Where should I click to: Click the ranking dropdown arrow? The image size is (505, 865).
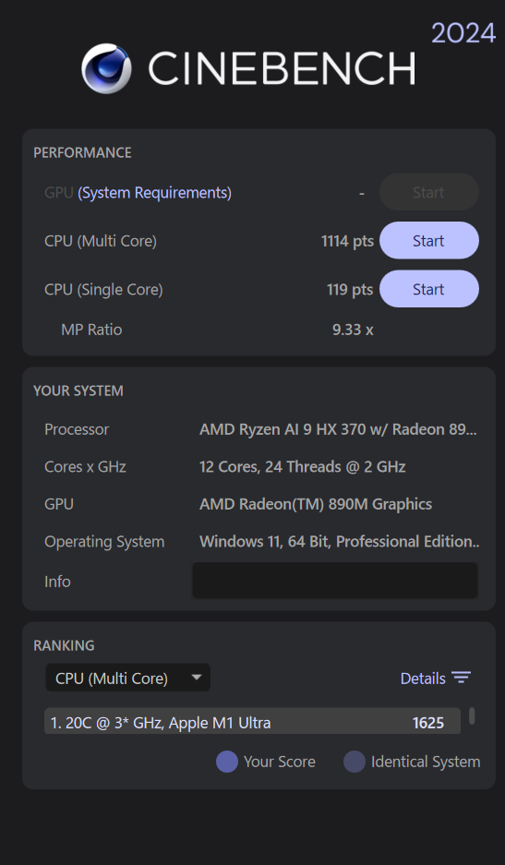click(x=196, y=678)
